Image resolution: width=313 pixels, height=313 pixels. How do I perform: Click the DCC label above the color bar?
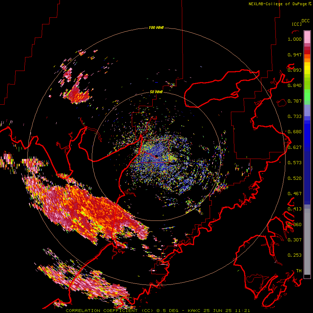[306, 21]
